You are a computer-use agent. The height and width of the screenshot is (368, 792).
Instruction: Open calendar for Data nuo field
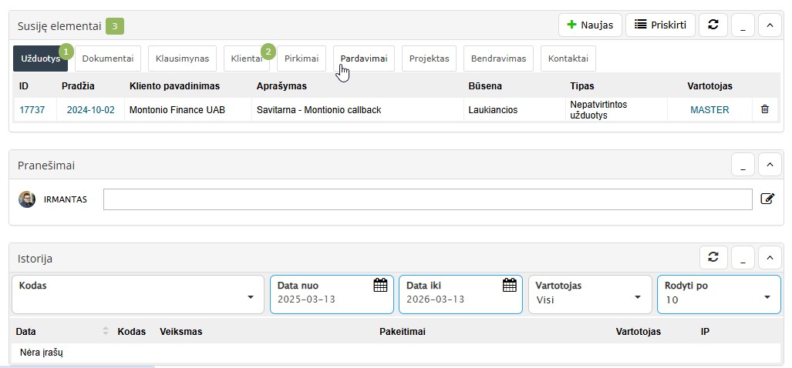coord(379,286)
